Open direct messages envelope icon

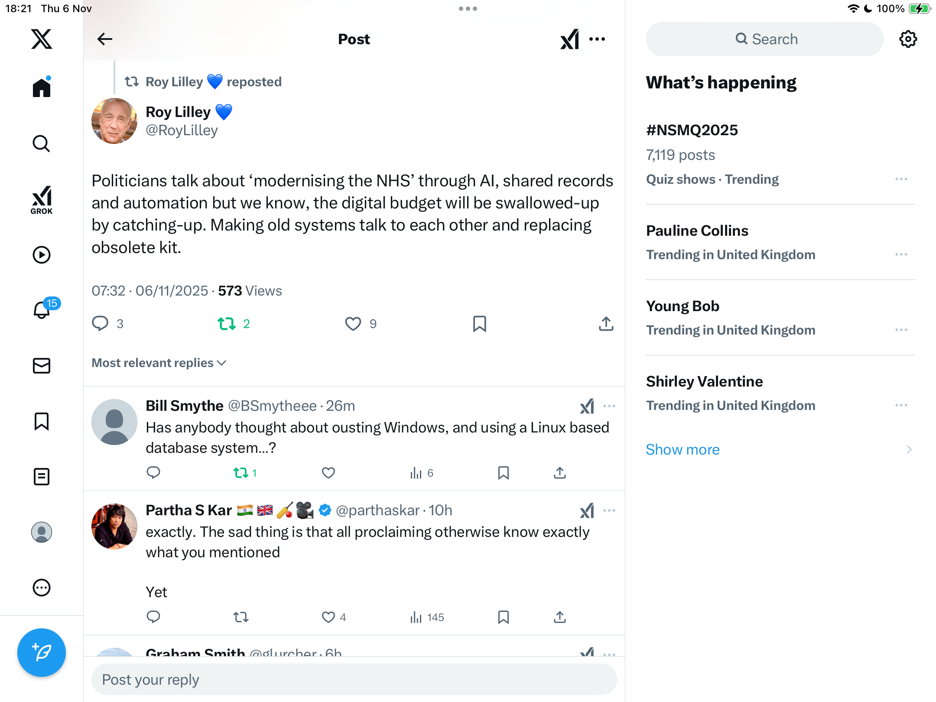click(42, 366)
